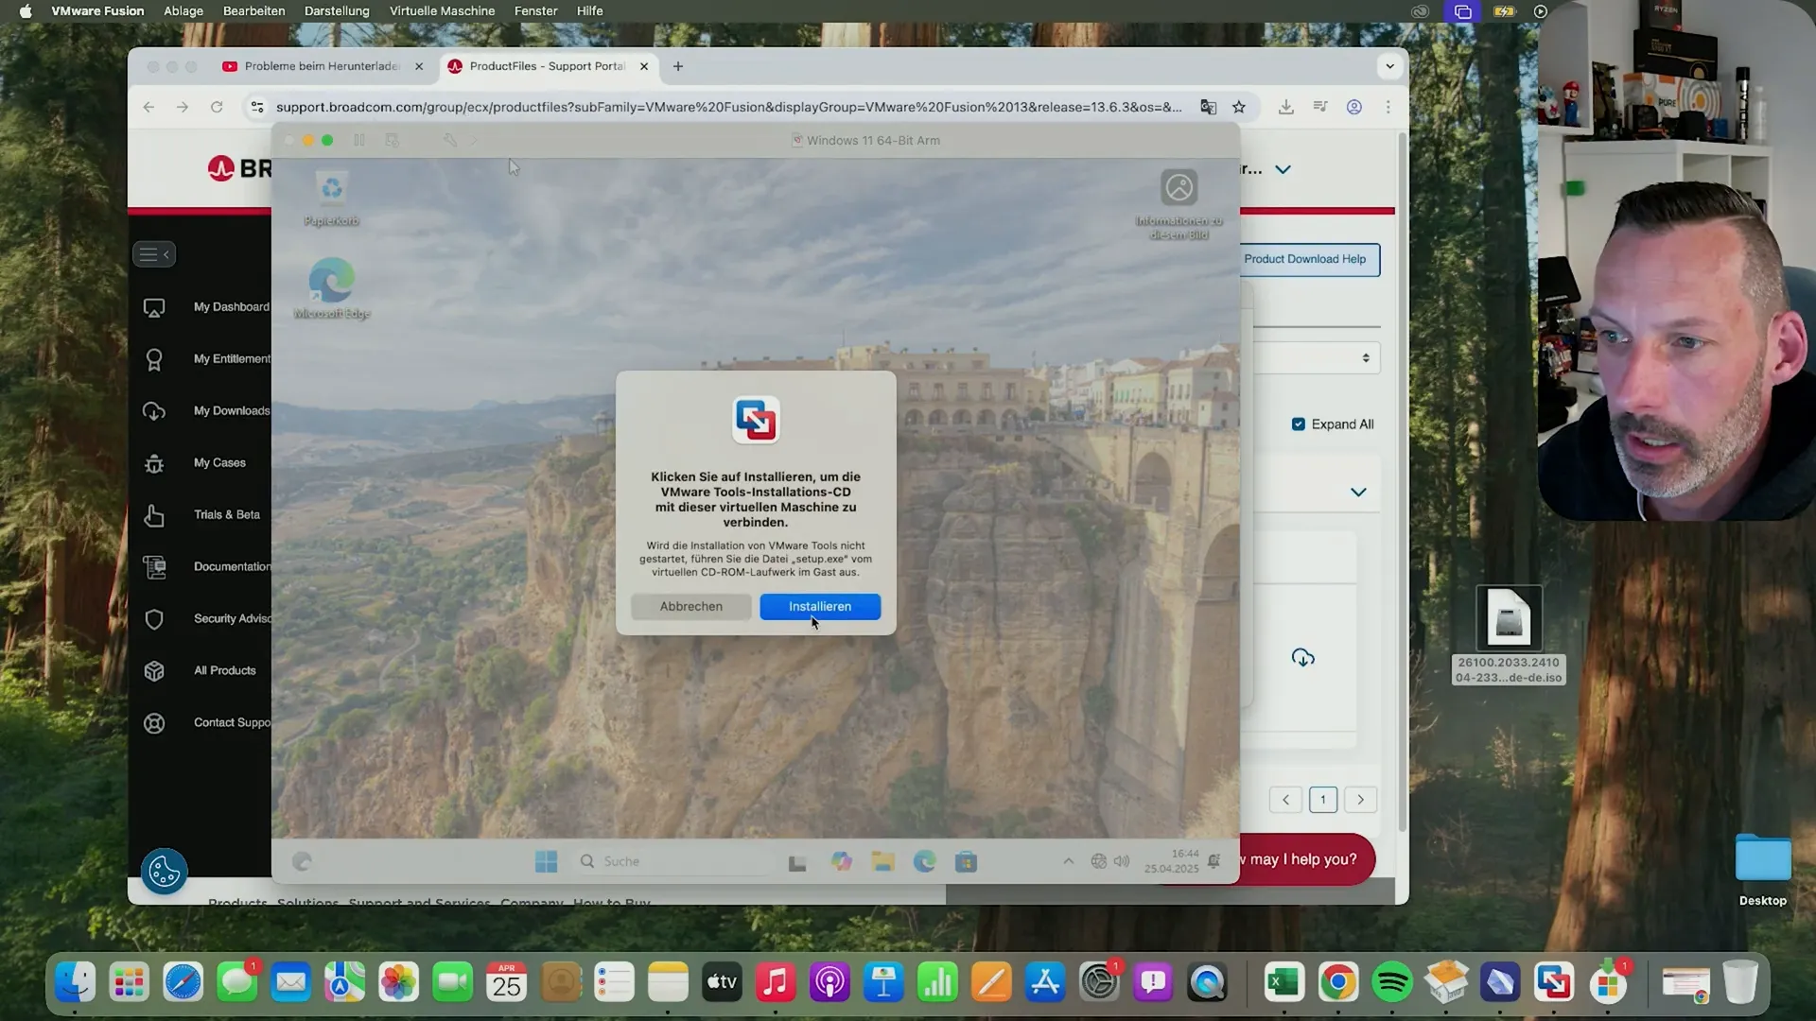Screen dimensions: 1816x1021
Task: Open VMware Fusion in the Dock
Action: coord(1554,982)
